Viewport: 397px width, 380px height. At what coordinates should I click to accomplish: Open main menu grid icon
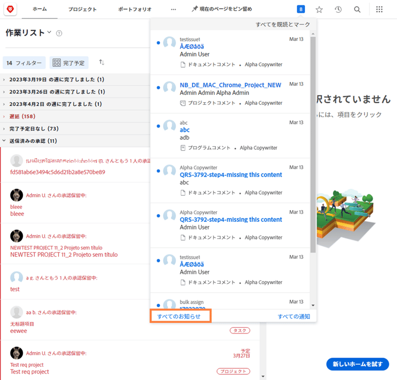tap(380, 10)
